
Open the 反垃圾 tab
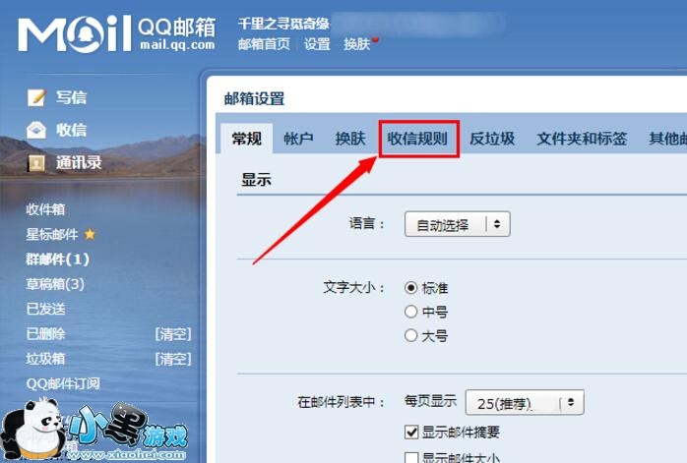pyautogui.click(x=492, y=139)
